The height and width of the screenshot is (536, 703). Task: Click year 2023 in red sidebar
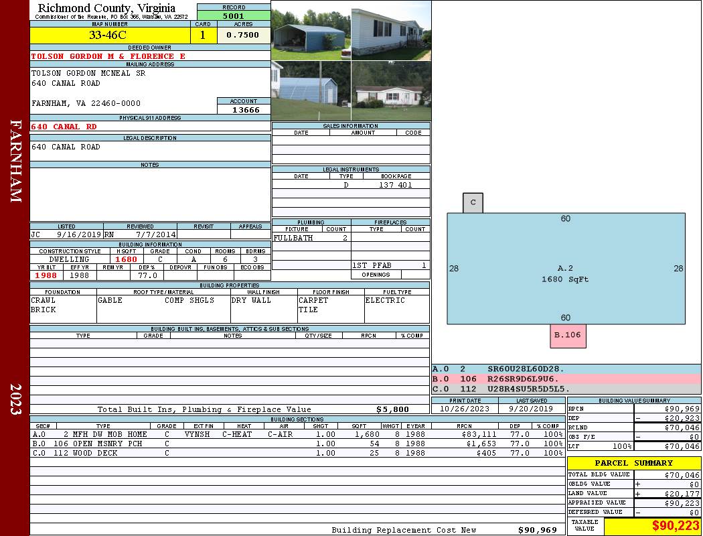click(x=15, y=399)
